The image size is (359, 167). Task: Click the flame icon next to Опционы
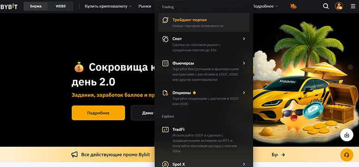pos(195,93)
